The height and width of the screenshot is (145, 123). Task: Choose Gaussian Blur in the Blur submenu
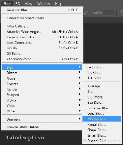102,108
